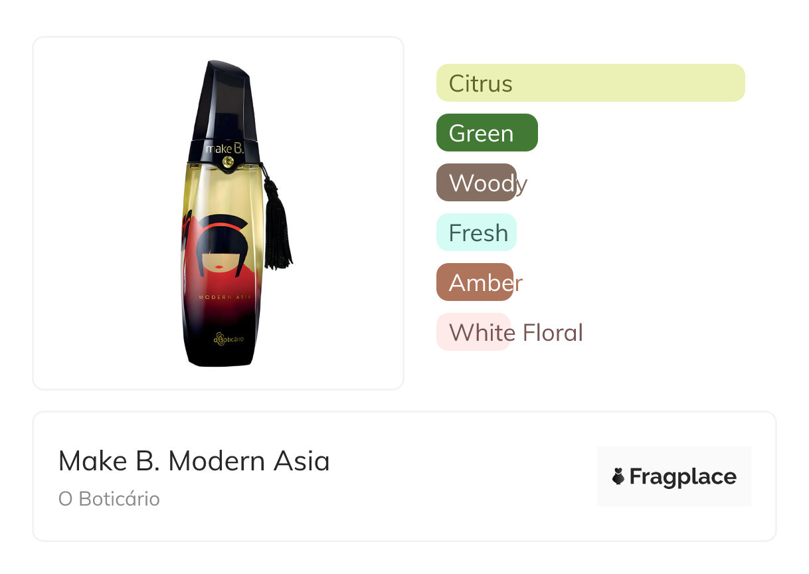Click the O Boticário logo on bottle base
The height and width of the screenshot is (574, 809).
click(x=228, y=339)
